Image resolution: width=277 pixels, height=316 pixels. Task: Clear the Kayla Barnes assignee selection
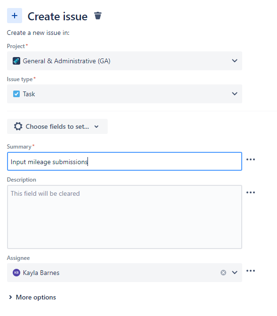223,273
